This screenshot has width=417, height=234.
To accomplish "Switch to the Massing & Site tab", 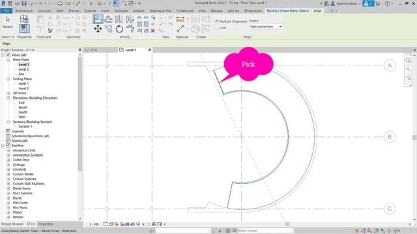I will (160, 10).
